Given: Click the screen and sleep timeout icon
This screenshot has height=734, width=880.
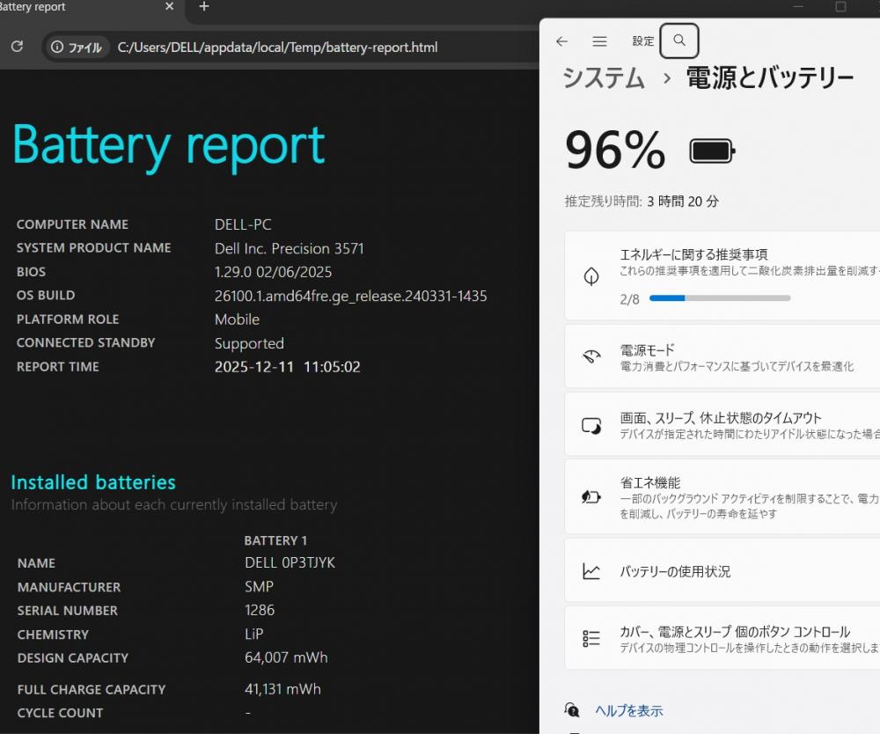Looking at the screenshot, I should tap(591, 426).
